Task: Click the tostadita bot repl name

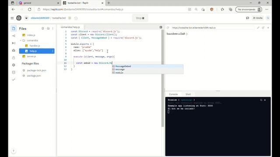Action: pyautogui.click(x=59, y=18)
